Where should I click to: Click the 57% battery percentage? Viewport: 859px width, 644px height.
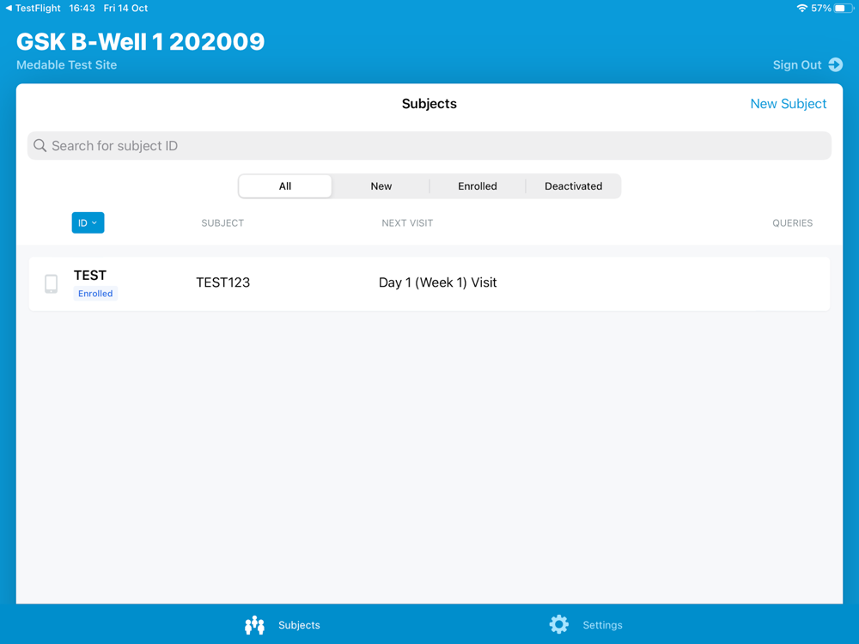[820, 9]
